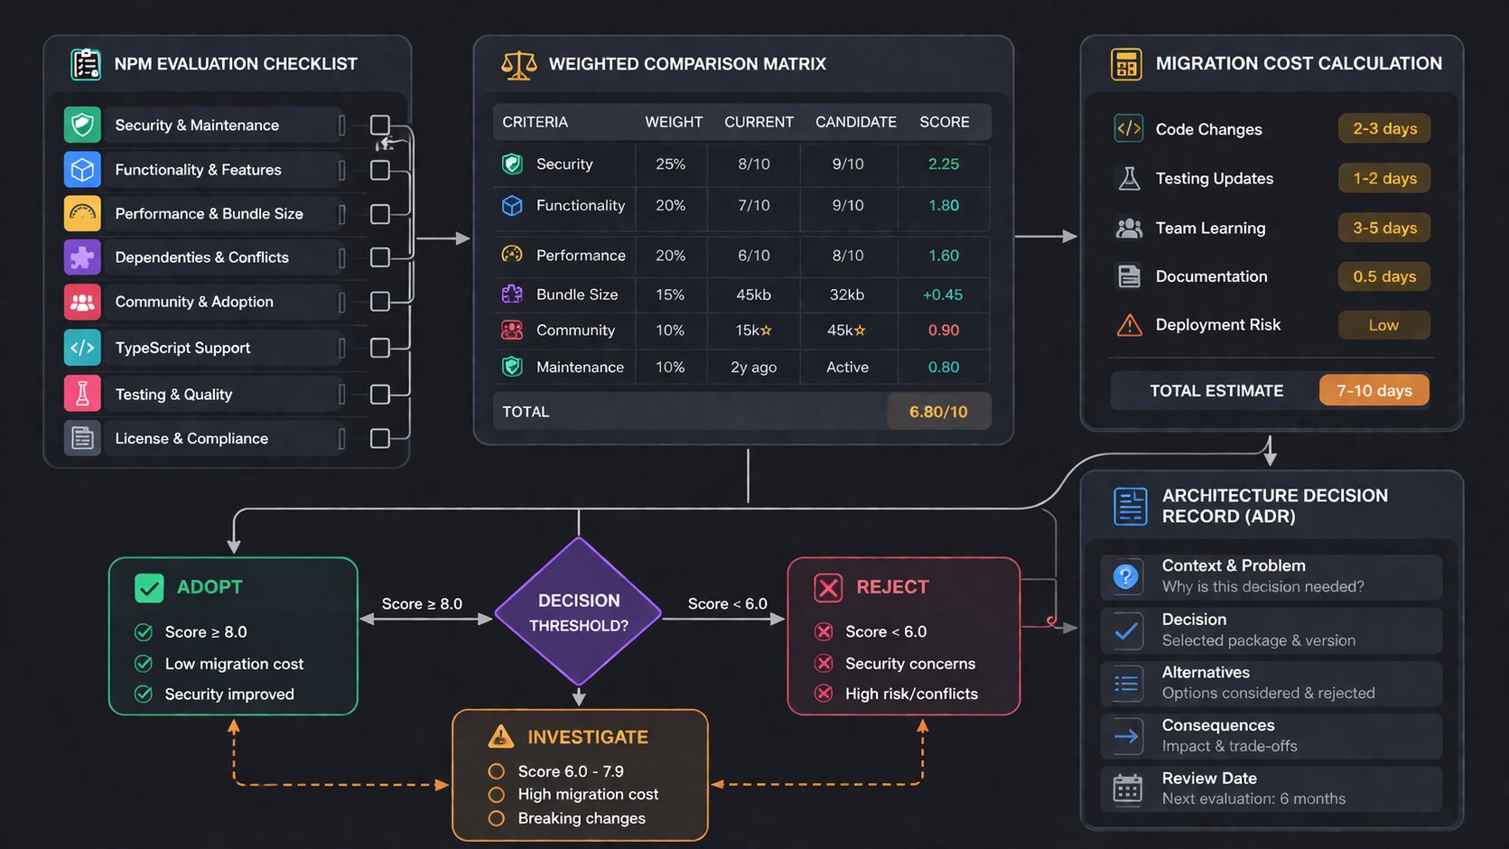Adjust the slider beside Performance & Bundle Size
The height and width of the screenshot is (849, 1509).
[341, 213]
